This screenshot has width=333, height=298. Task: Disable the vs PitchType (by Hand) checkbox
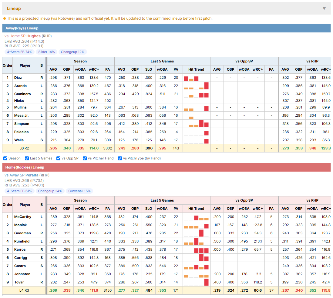click(120, 158)
